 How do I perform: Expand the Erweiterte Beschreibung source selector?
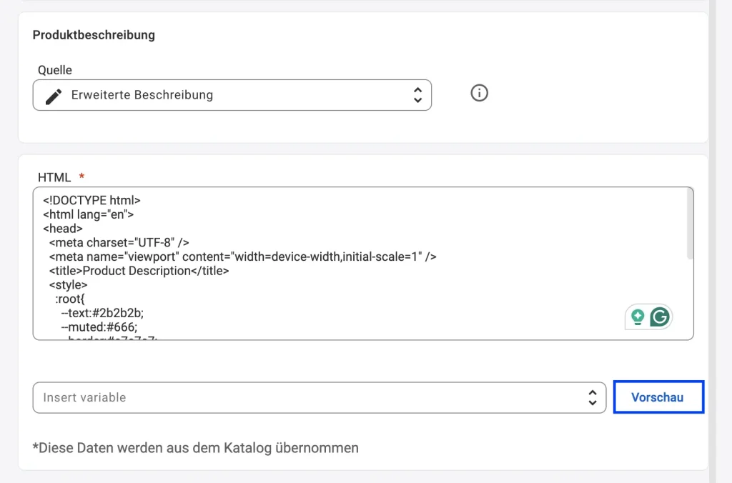pos(232,94)
